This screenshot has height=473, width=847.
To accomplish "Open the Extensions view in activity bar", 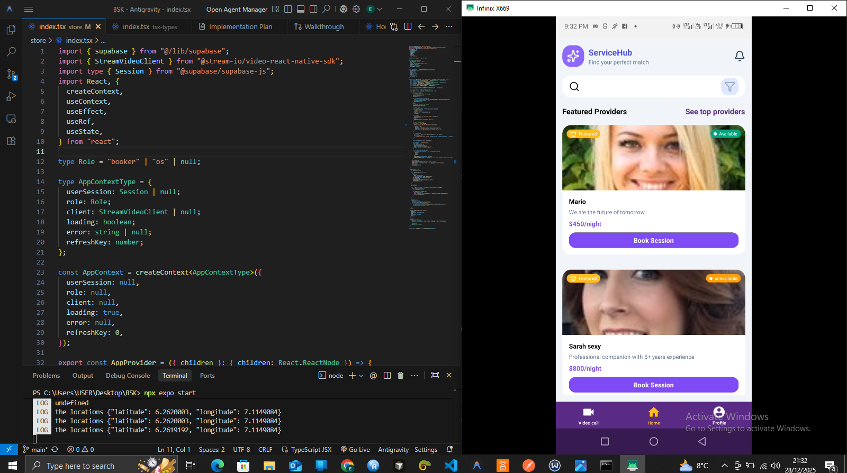I will pos(11,141).
